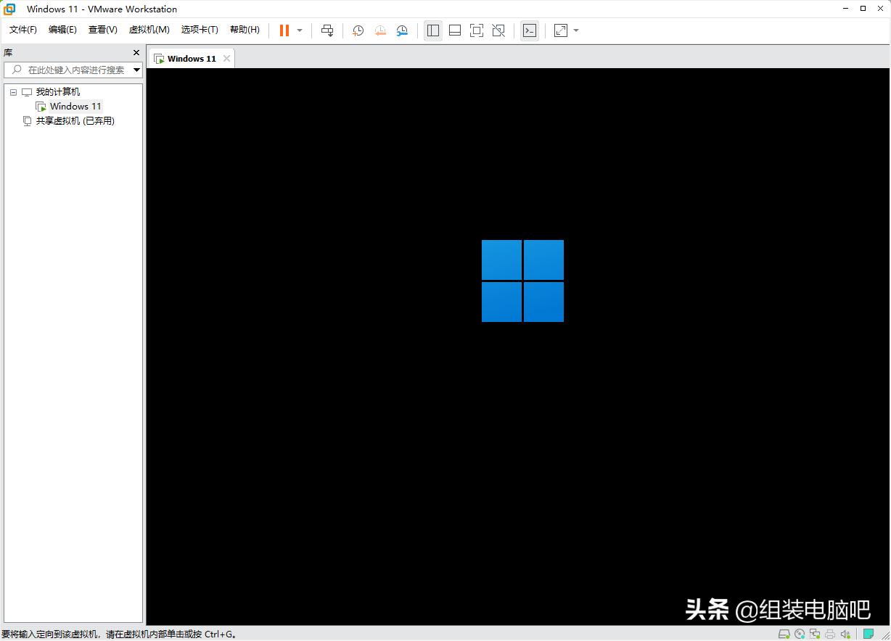Viewport: 891px width, 641px height.
Task: Collapse the 我的计算机 tree node
Action: tap(13, 91)
